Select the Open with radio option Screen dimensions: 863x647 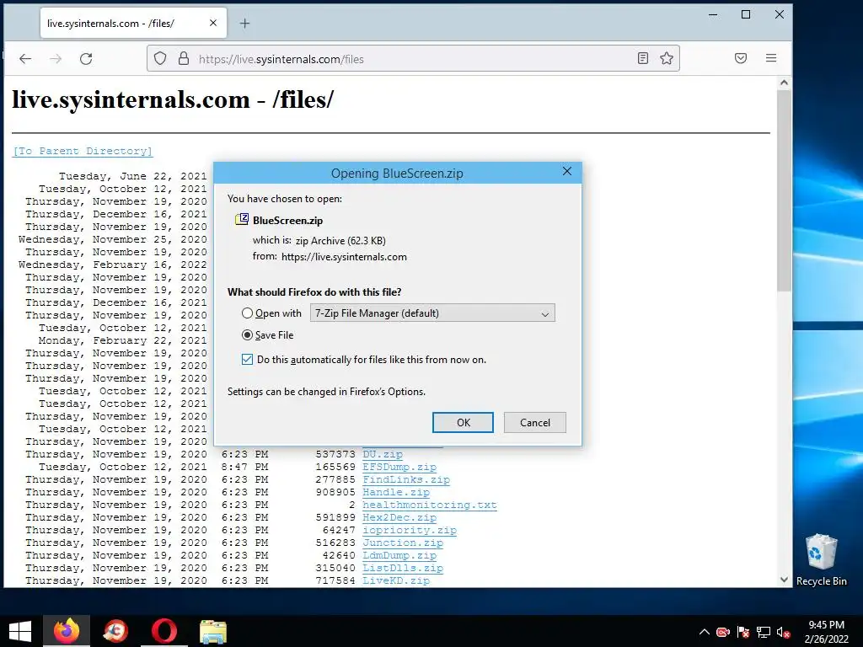(247, 313)
